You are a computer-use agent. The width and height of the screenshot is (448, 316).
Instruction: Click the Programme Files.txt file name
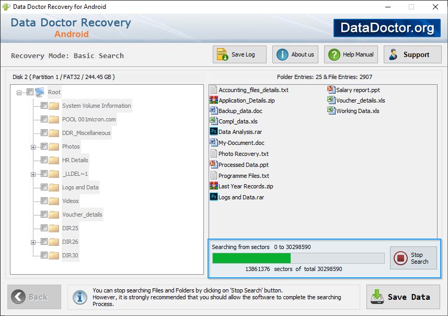coord(244,176)
